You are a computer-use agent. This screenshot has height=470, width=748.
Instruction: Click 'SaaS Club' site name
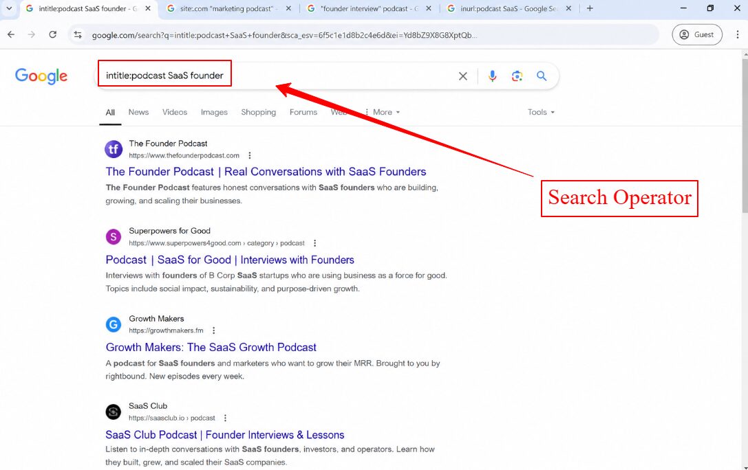(x=148, y=405)
